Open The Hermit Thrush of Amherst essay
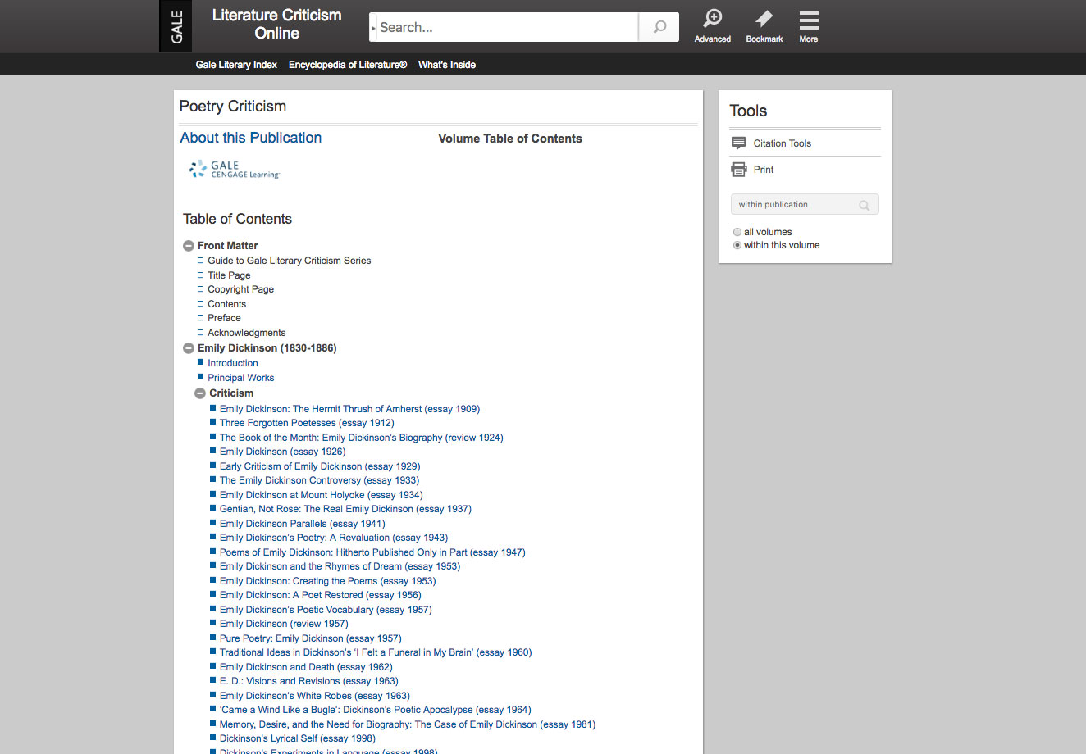1086x754 pixels. [x=350, y=409]
